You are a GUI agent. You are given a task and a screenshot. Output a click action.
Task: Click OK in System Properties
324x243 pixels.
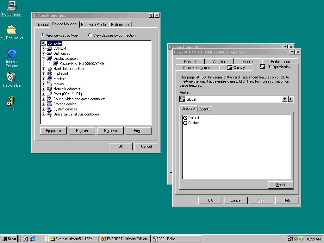click(x=121, y=146)
